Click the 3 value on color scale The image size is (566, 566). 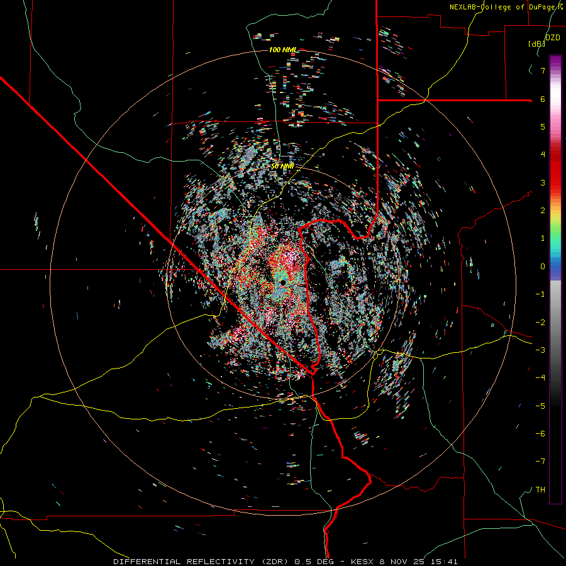(543, 182)
